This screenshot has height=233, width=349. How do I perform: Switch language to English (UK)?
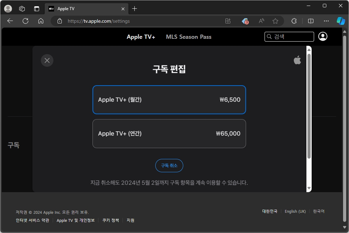(295, 211)
